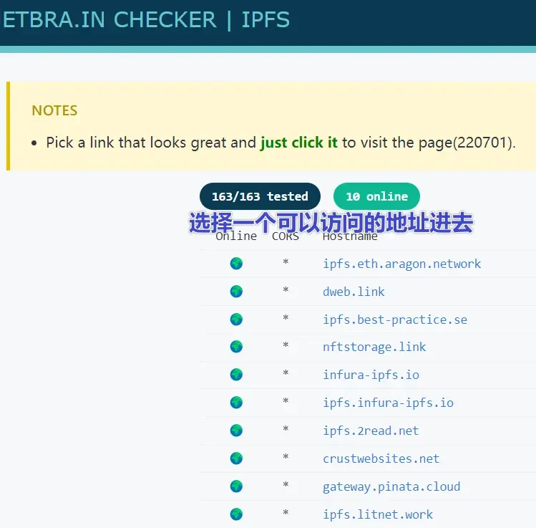
Task: Open ipfs.best-practice.se hostname link
Action: [x=394, y=320]
